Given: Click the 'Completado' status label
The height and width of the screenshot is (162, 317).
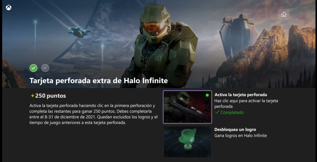Looking at the screenshot, I should tap(232, 112).
